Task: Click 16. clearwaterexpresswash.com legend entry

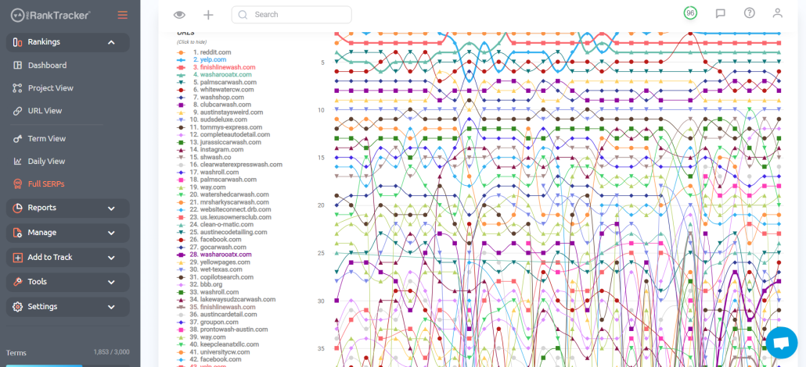Action: point(229,164)
